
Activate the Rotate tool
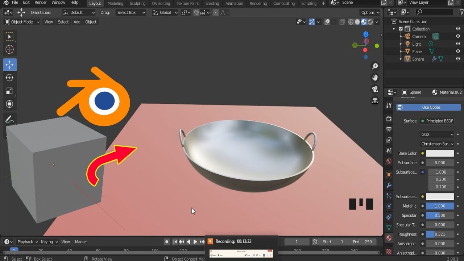10,78
